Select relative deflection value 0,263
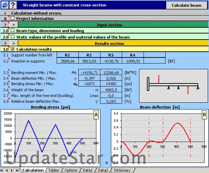Screen dimensions: 209x173 point(111,101)
